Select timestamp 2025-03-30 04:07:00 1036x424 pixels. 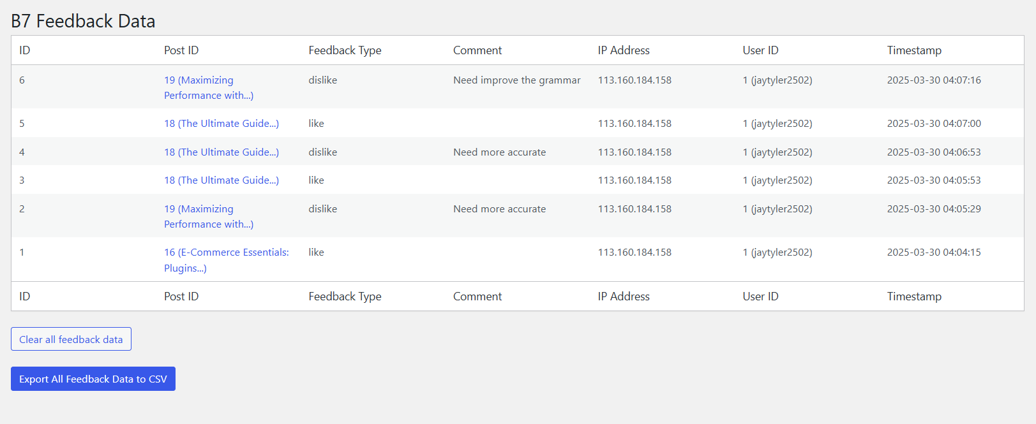coord(934,123)
